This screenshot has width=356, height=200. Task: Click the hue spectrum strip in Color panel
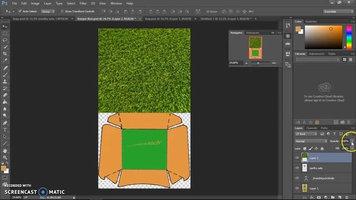349,37
